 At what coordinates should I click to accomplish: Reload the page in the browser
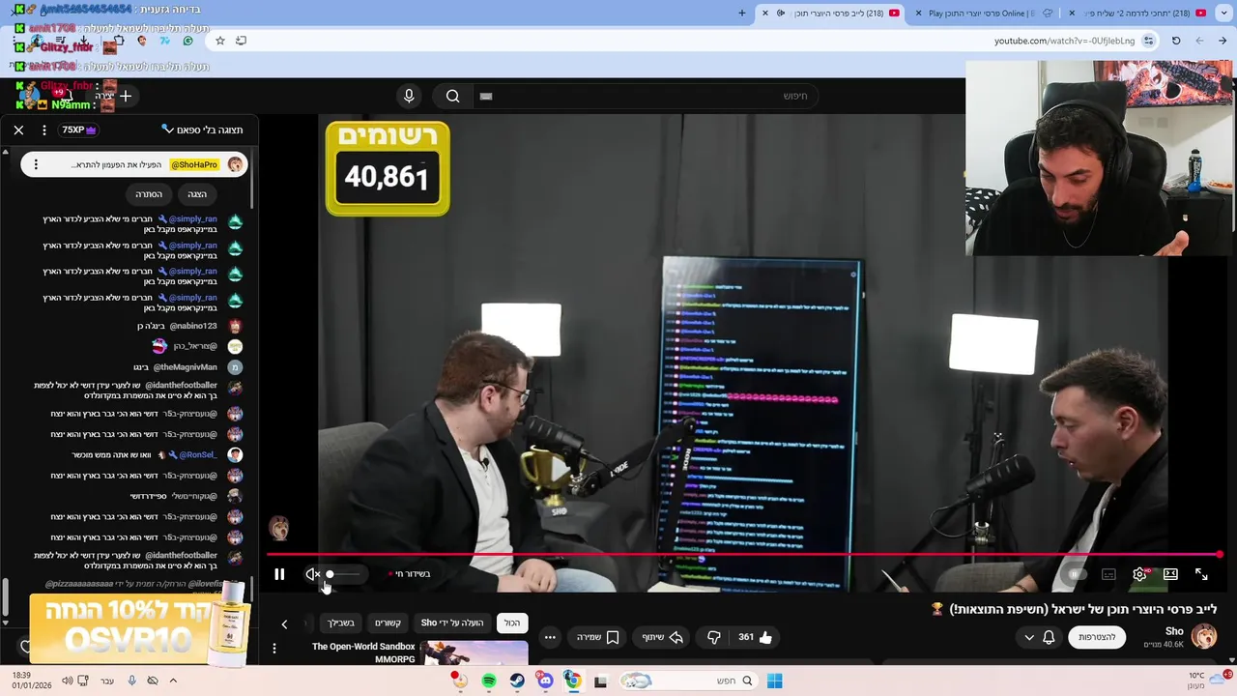tap(1176, 41)
